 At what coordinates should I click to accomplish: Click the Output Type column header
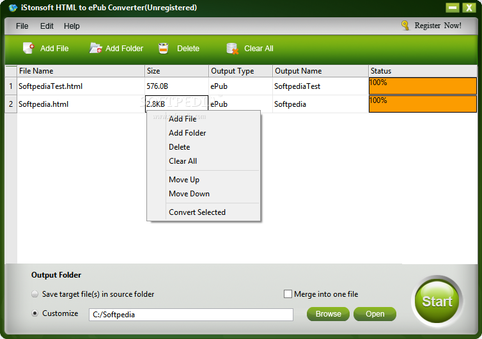tap(241, 71)
